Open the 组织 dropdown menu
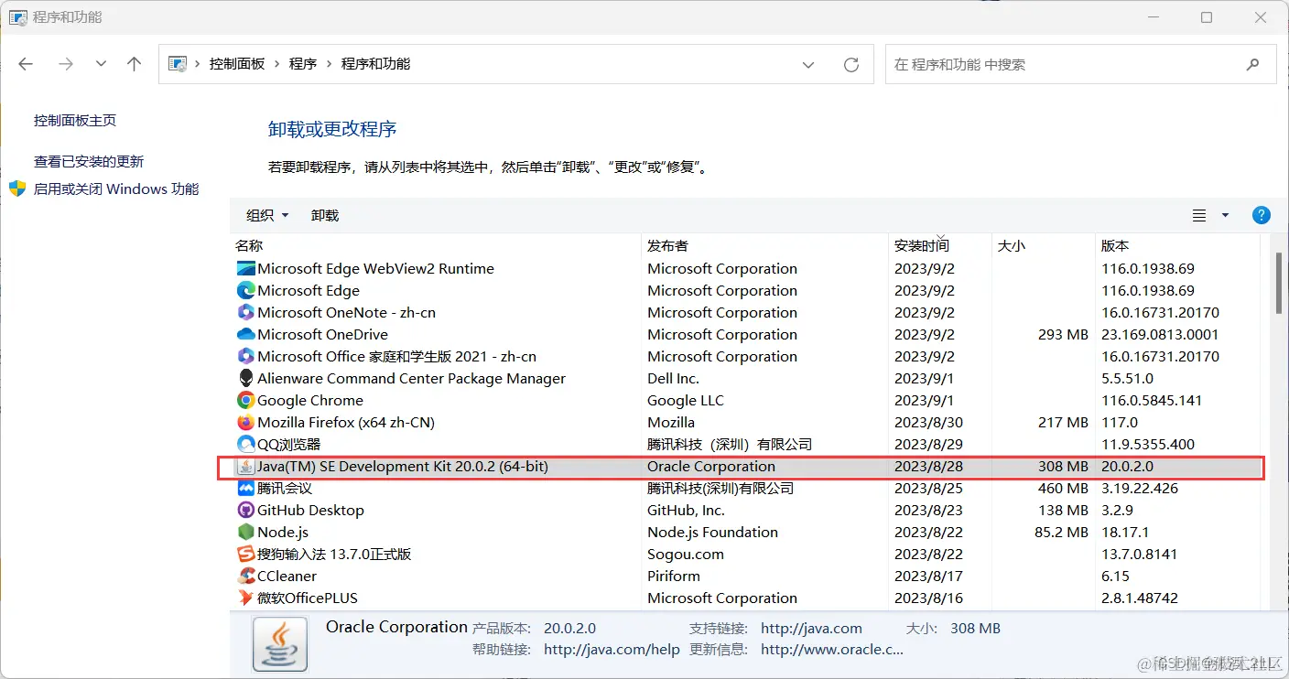1289x679 pixels. pos(267,215)
